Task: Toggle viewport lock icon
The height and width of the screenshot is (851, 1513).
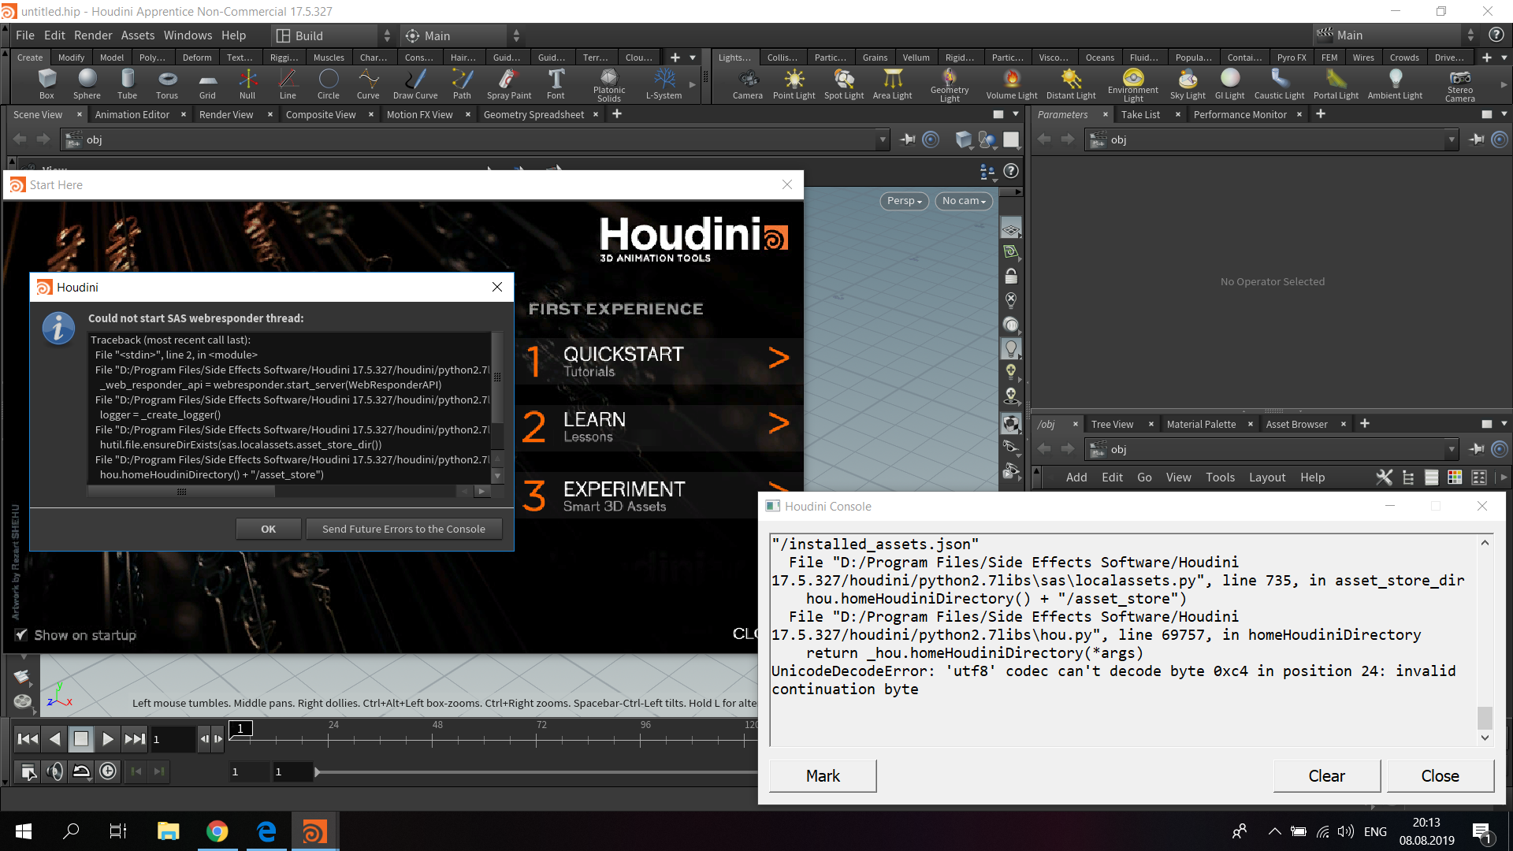Action: tap(1011, 276)
